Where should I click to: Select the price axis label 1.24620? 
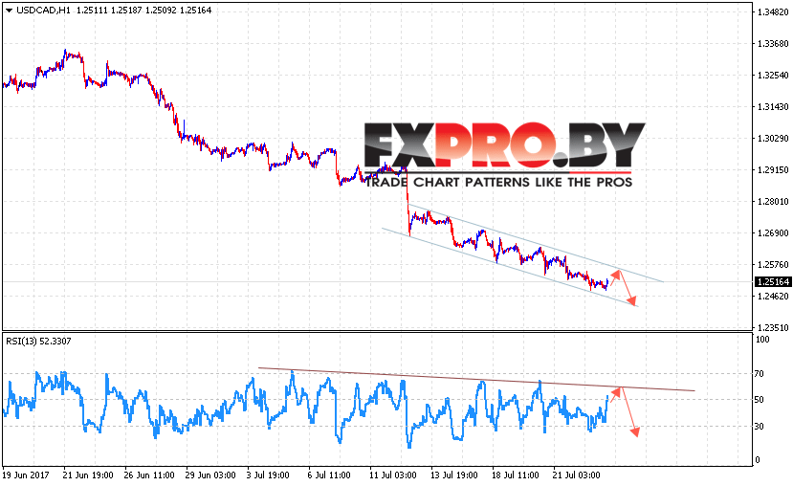[773, 297]
